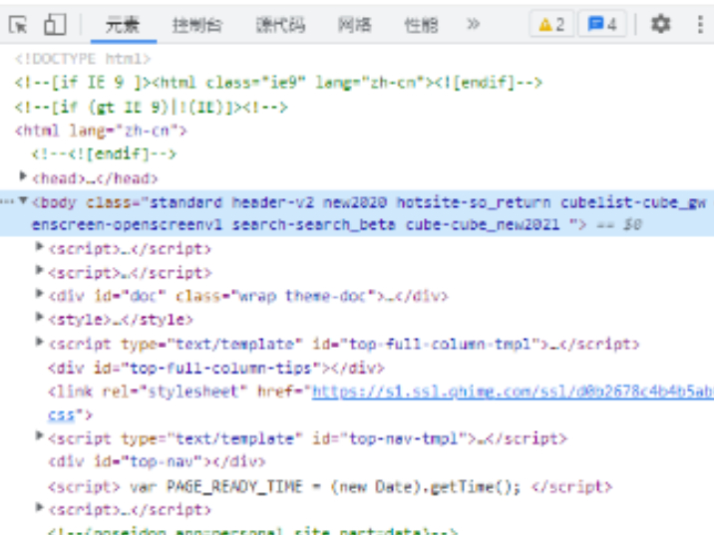Select the div id="top-full-column-tips" element
This screenshot has height=535, width=714.
click(x=216, y=368)
